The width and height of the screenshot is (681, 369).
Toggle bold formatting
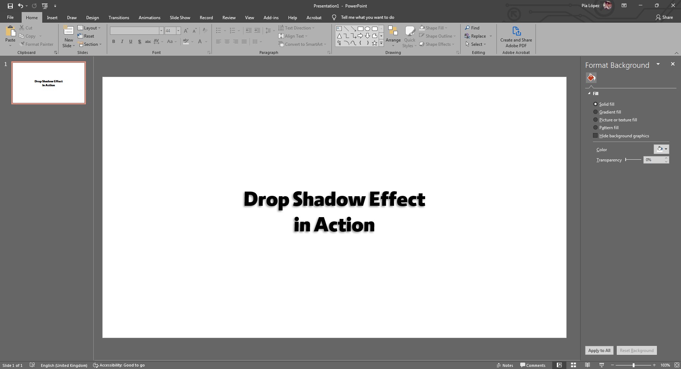tap(113, 42)
